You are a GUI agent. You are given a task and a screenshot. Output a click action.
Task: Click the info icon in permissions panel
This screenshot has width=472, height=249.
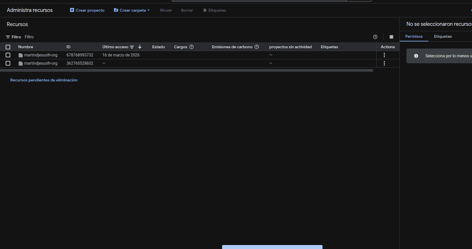(416, 56)
